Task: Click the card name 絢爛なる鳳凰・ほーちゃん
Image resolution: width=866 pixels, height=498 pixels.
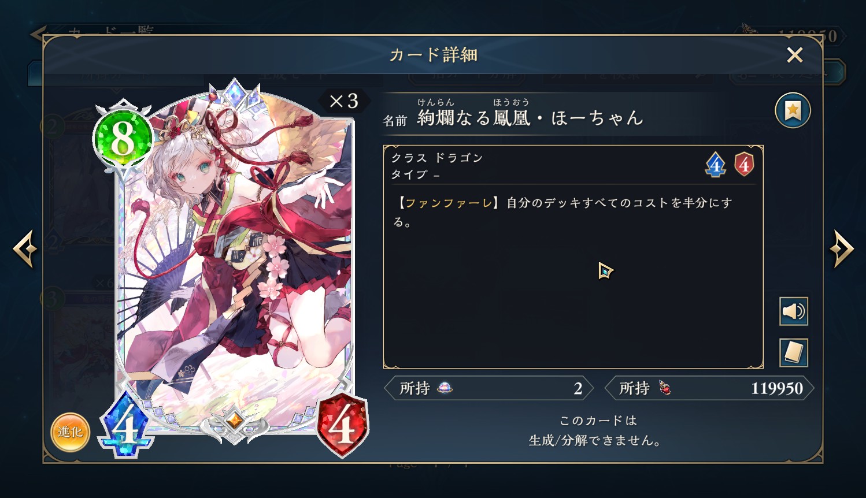Action: (530, 117)
